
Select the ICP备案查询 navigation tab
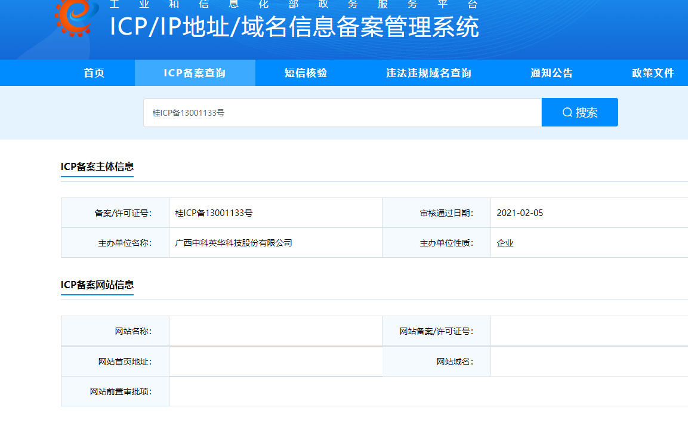(x=195, y=73)
